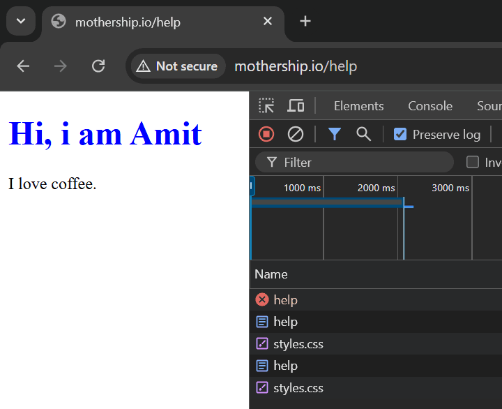
Task: Activate the inspect element picker
Action: click(266, 106)
